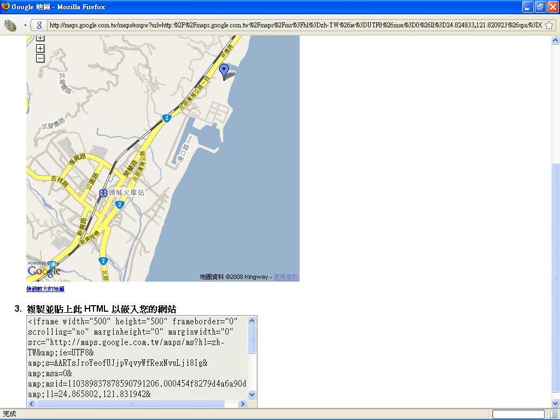This screenshot has width=560, height=420.
Task: Click the map zoom out minus button
Action: coord(40,58)
